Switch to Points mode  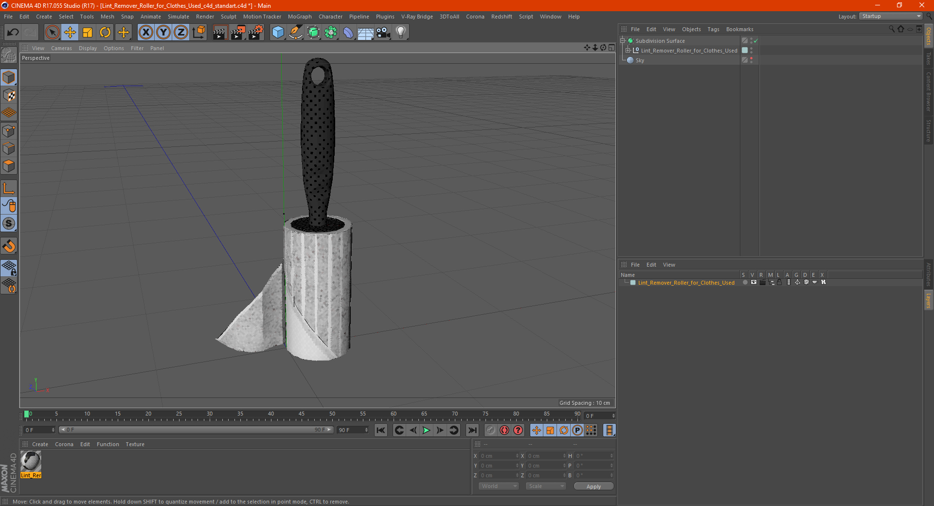pos(9,131)
